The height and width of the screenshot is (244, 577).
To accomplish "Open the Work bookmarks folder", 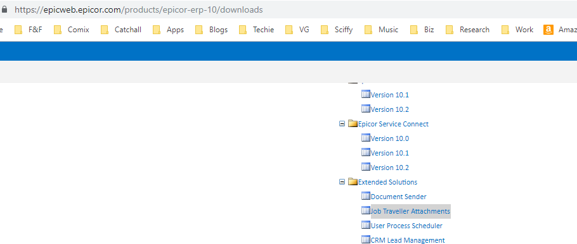I will point(517,30).
